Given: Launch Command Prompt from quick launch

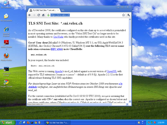Looking at the screenshot, I should tap(32, 123).
